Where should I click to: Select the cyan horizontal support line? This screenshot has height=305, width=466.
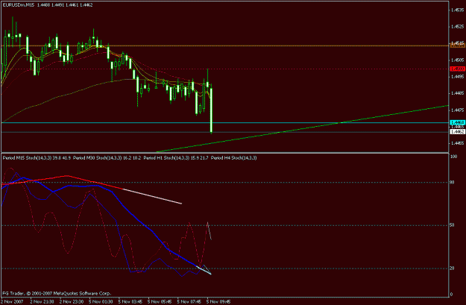click(225, 122)
